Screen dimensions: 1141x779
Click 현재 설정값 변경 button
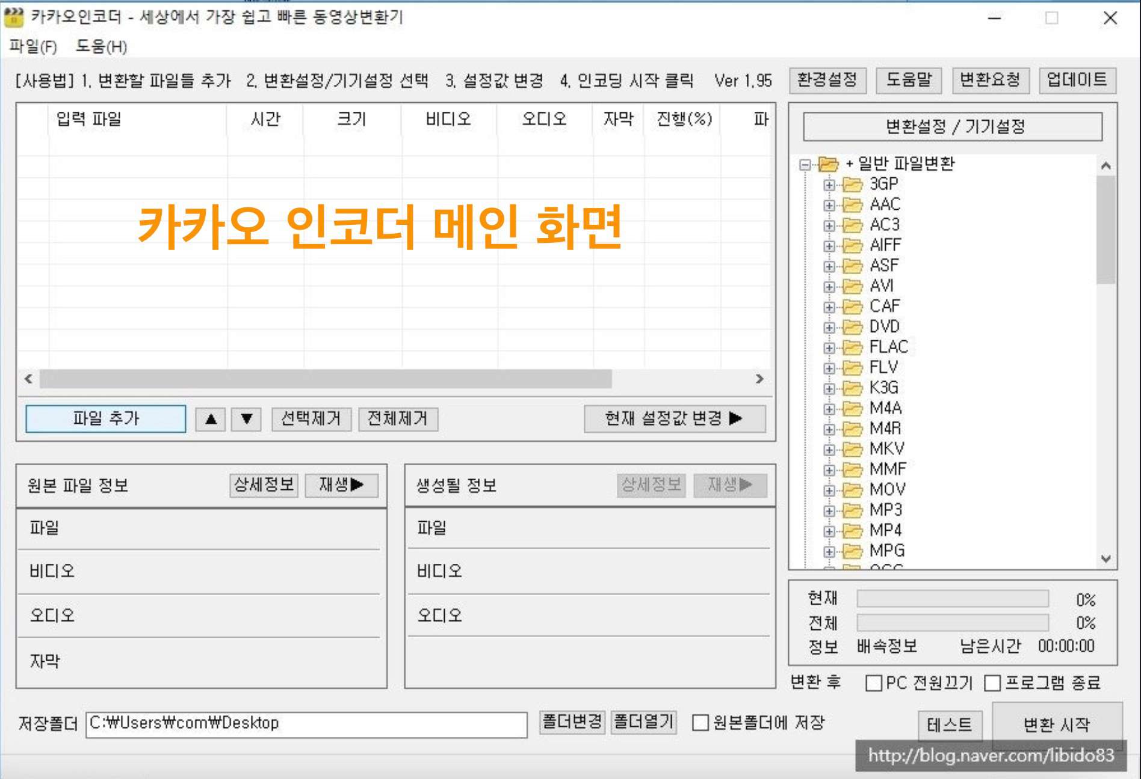675,418
